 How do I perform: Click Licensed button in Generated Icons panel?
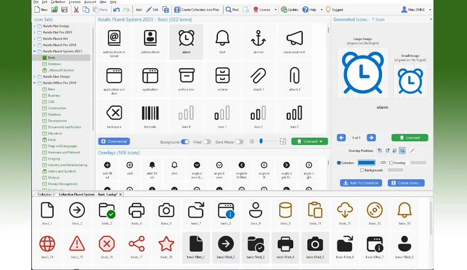point(410,138)
